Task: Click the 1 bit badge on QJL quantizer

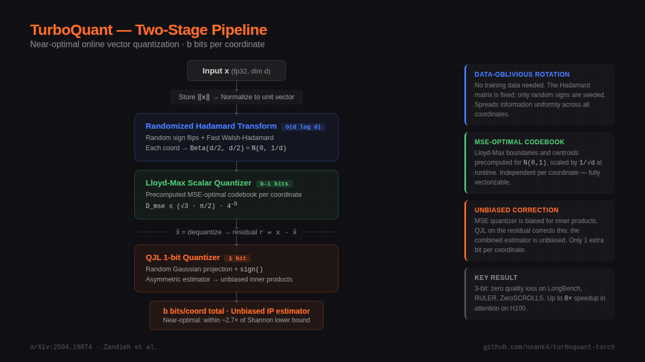Action: click(x=237, y=258)
